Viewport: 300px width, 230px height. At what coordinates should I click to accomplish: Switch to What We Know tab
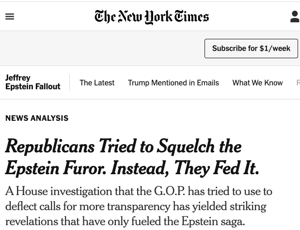[x=257, y=82]
